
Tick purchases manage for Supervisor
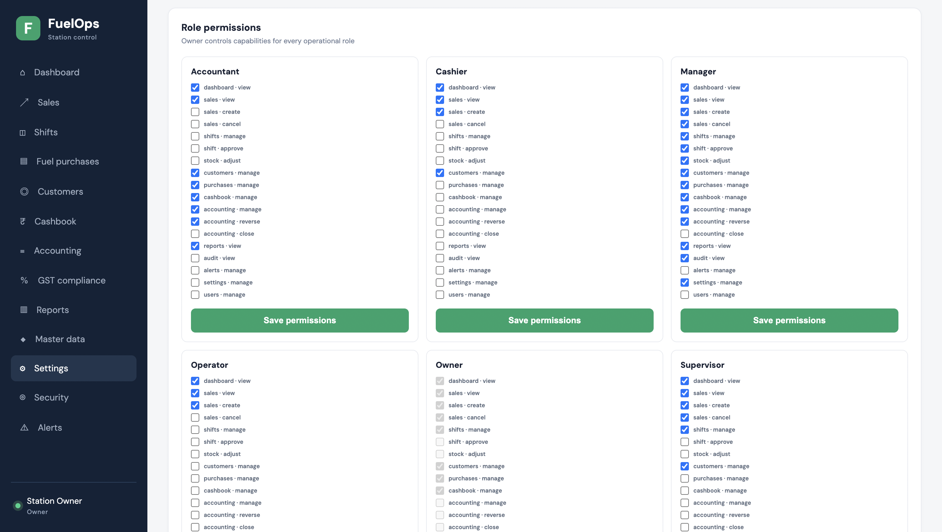click(x=685, y=478)
